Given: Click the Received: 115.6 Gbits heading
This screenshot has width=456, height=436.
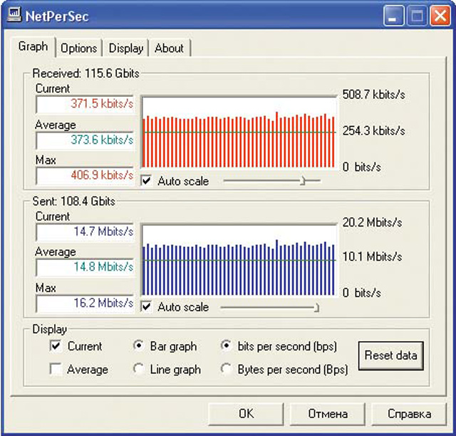Looking at the screenshot, I should [86, 73].
